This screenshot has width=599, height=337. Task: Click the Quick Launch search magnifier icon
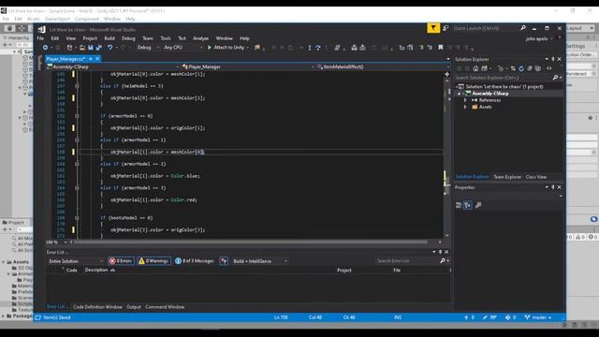click(x=523, y=28)
